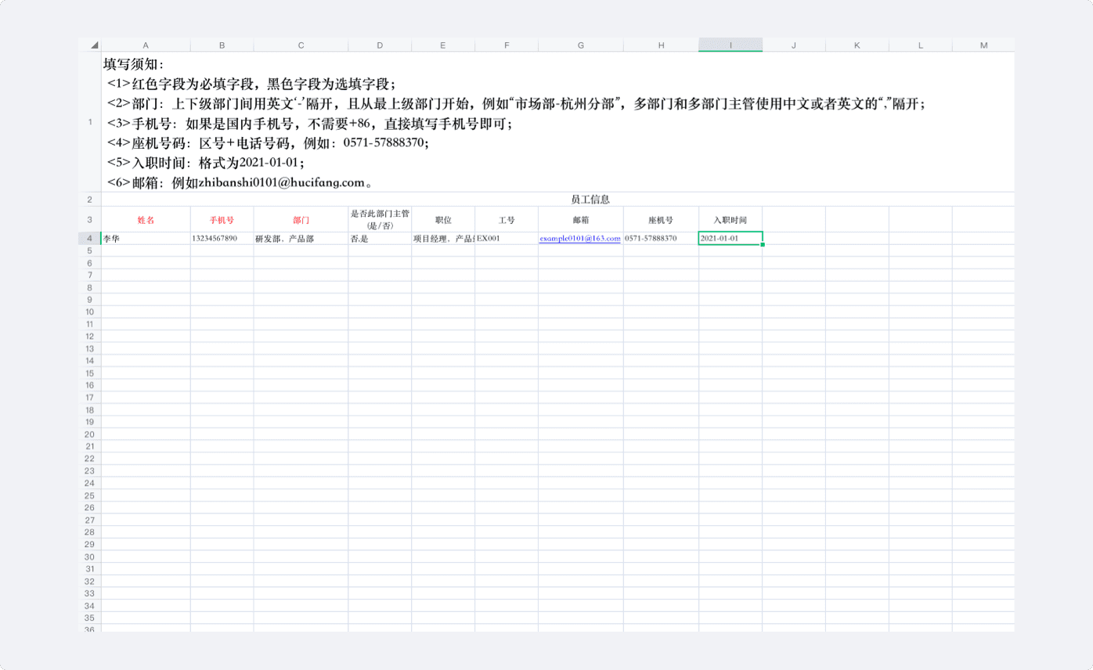The image size is (1093, 670).
Task: Click the 工号 header cell
Action: point(507,219)
